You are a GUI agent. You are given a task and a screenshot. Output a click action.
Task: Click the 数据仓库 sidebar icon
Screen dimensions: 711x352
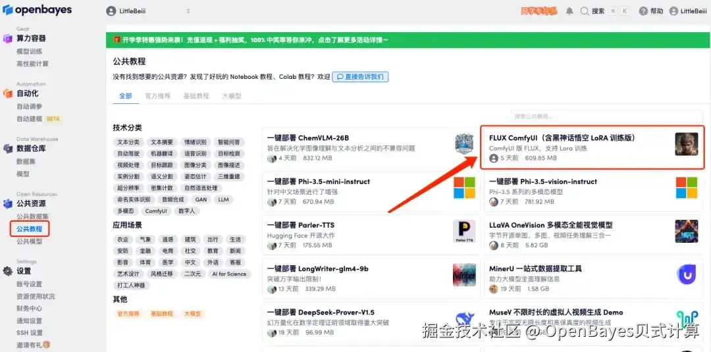tap(8, 149)
